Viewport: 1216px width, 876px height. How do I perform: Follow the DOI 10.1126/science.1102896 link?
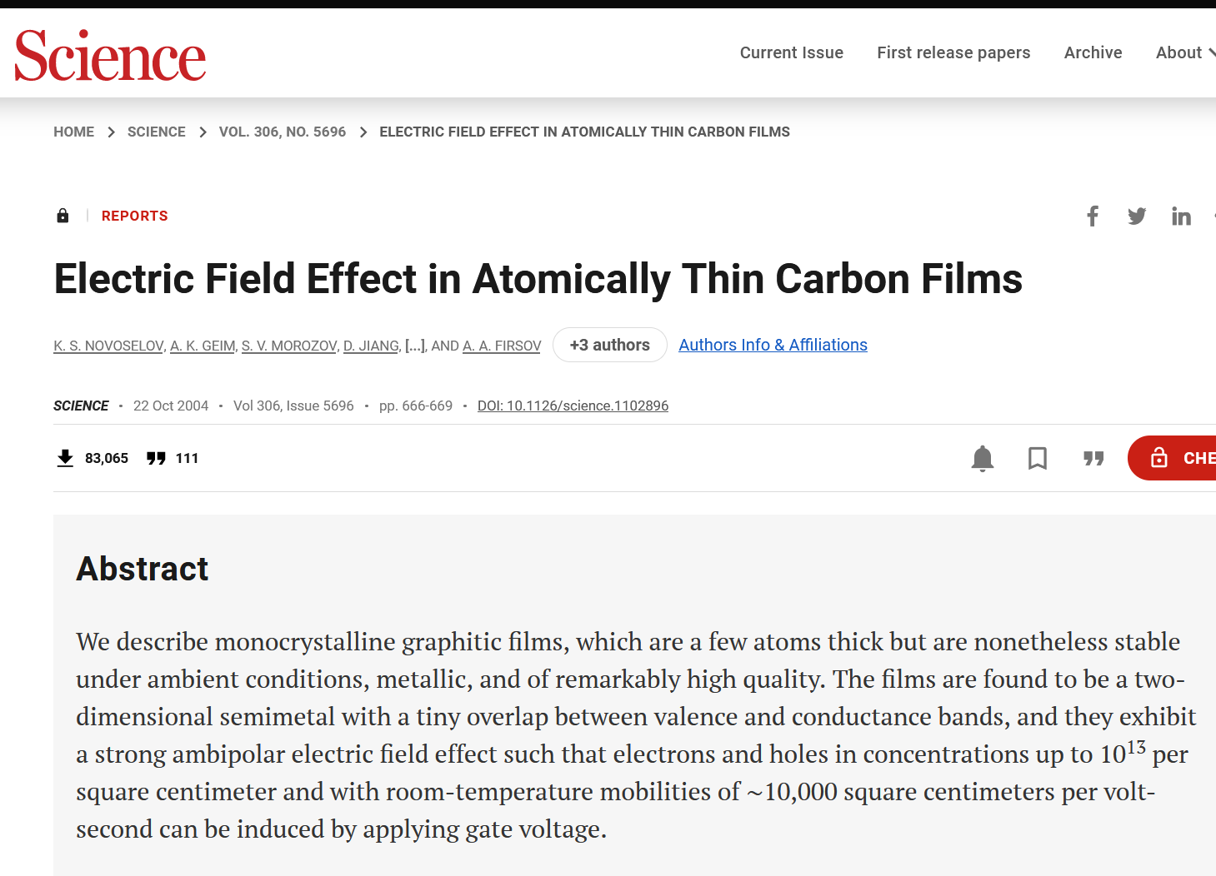573,406
